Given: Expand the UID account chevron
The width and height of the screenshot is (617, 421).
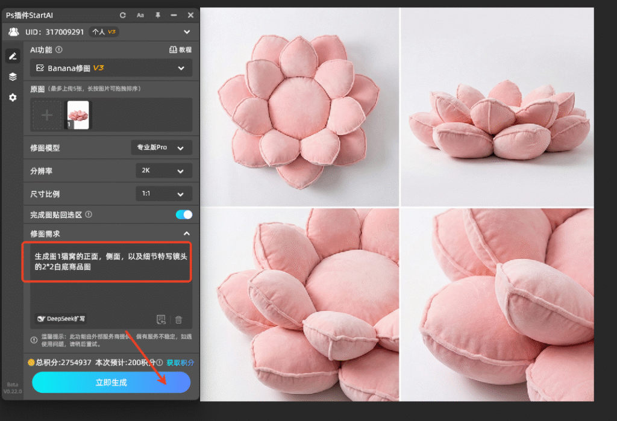Looking at the screenshot, I should point(187,32).
